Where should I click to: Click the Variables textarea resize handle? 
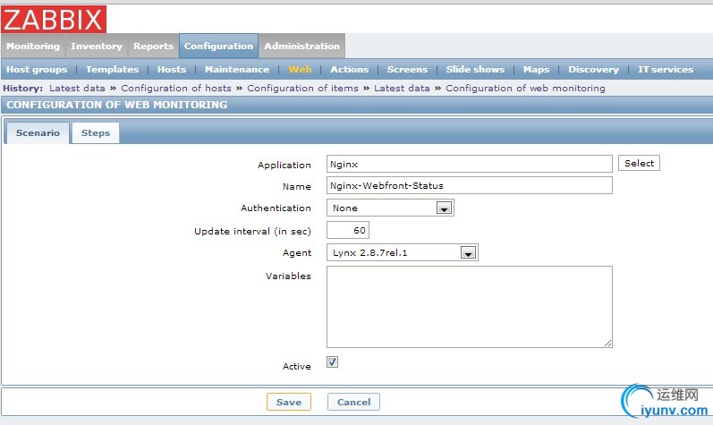[x=608, y=344]
